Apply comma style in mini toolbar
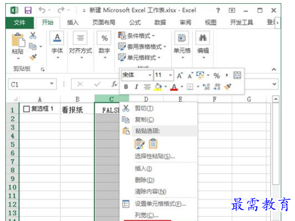The image size is (295, 221). (x=227, y=76)
